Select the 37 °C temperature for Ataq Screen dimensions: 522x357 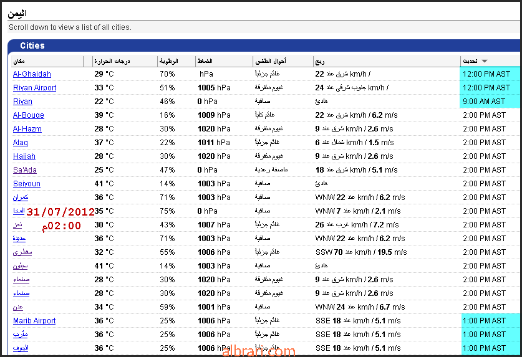click(104, 143)
